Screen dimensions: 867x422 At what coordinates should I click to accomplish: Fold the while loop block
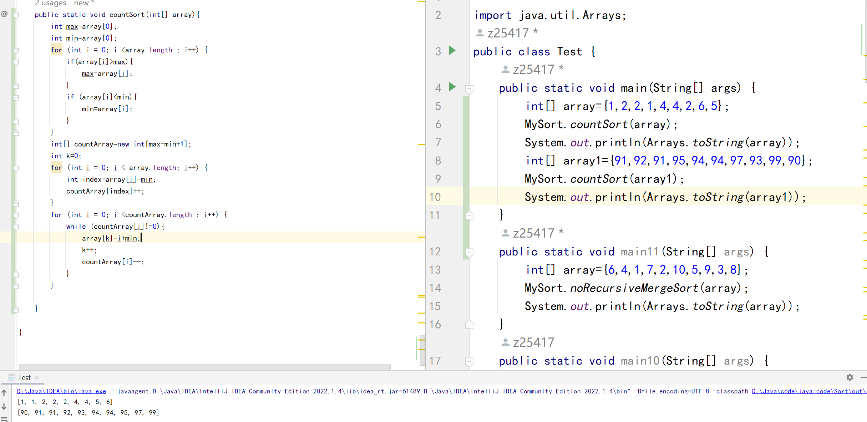click(16, 227)
